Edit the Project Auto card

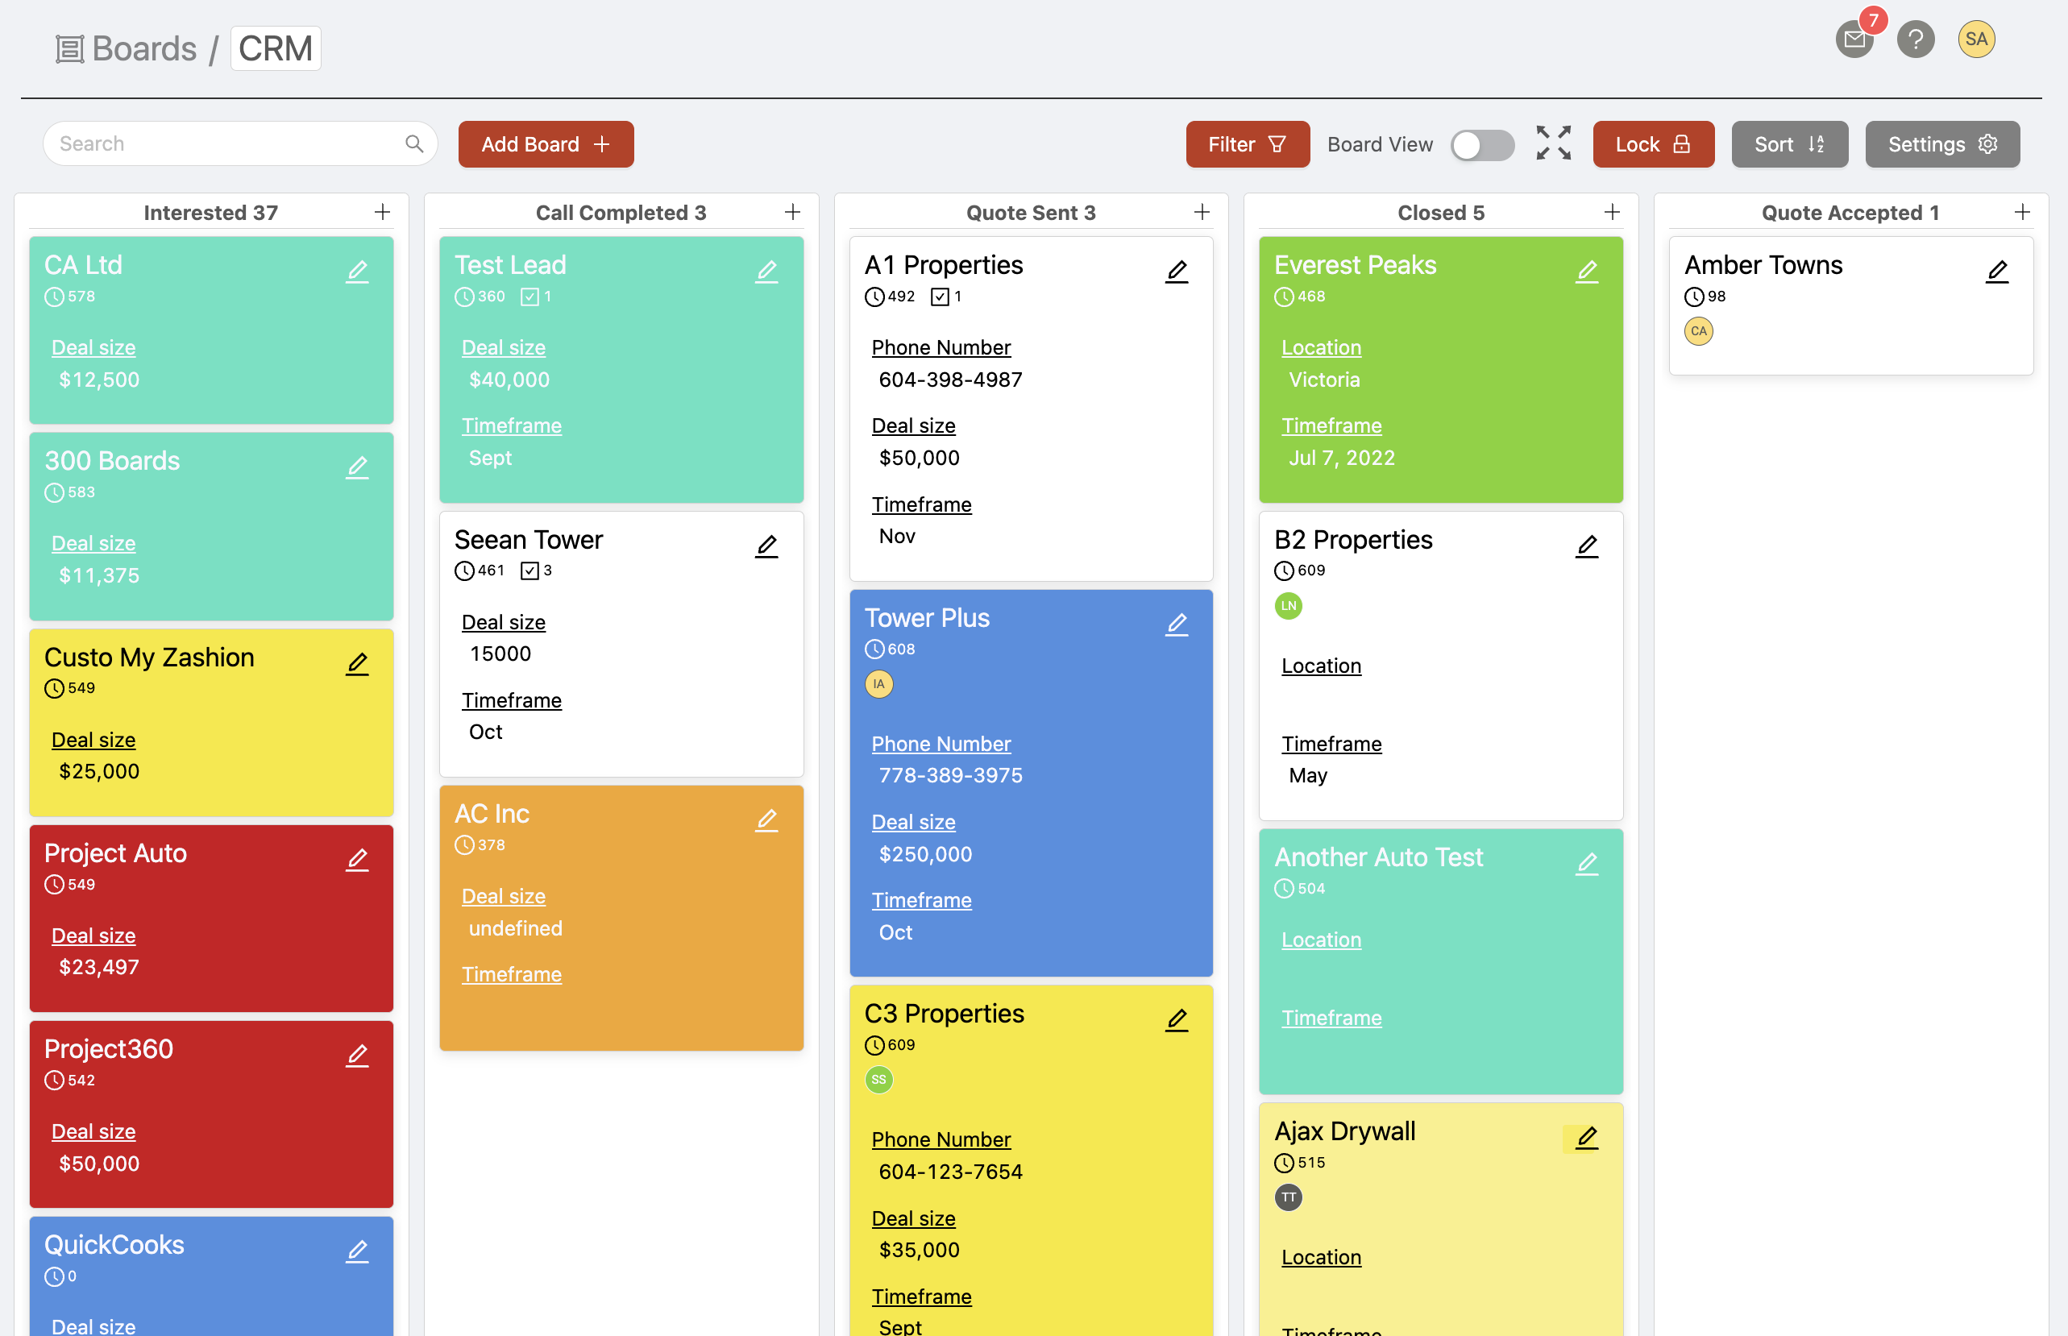click(x=357, y=860)
